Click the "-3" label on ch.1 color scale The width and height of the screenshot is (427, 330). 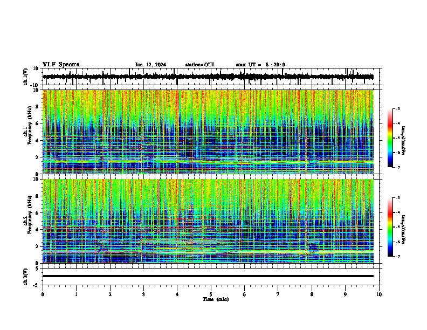(x=398, y=109)
